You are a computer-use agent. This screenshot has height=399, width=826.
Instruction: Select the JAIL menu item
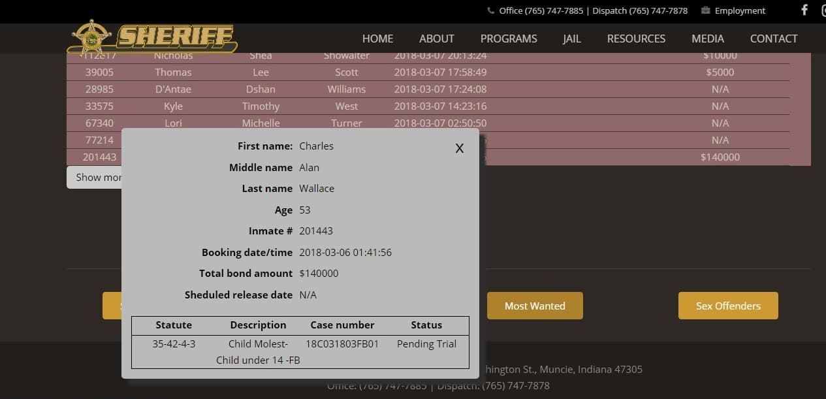572,39
